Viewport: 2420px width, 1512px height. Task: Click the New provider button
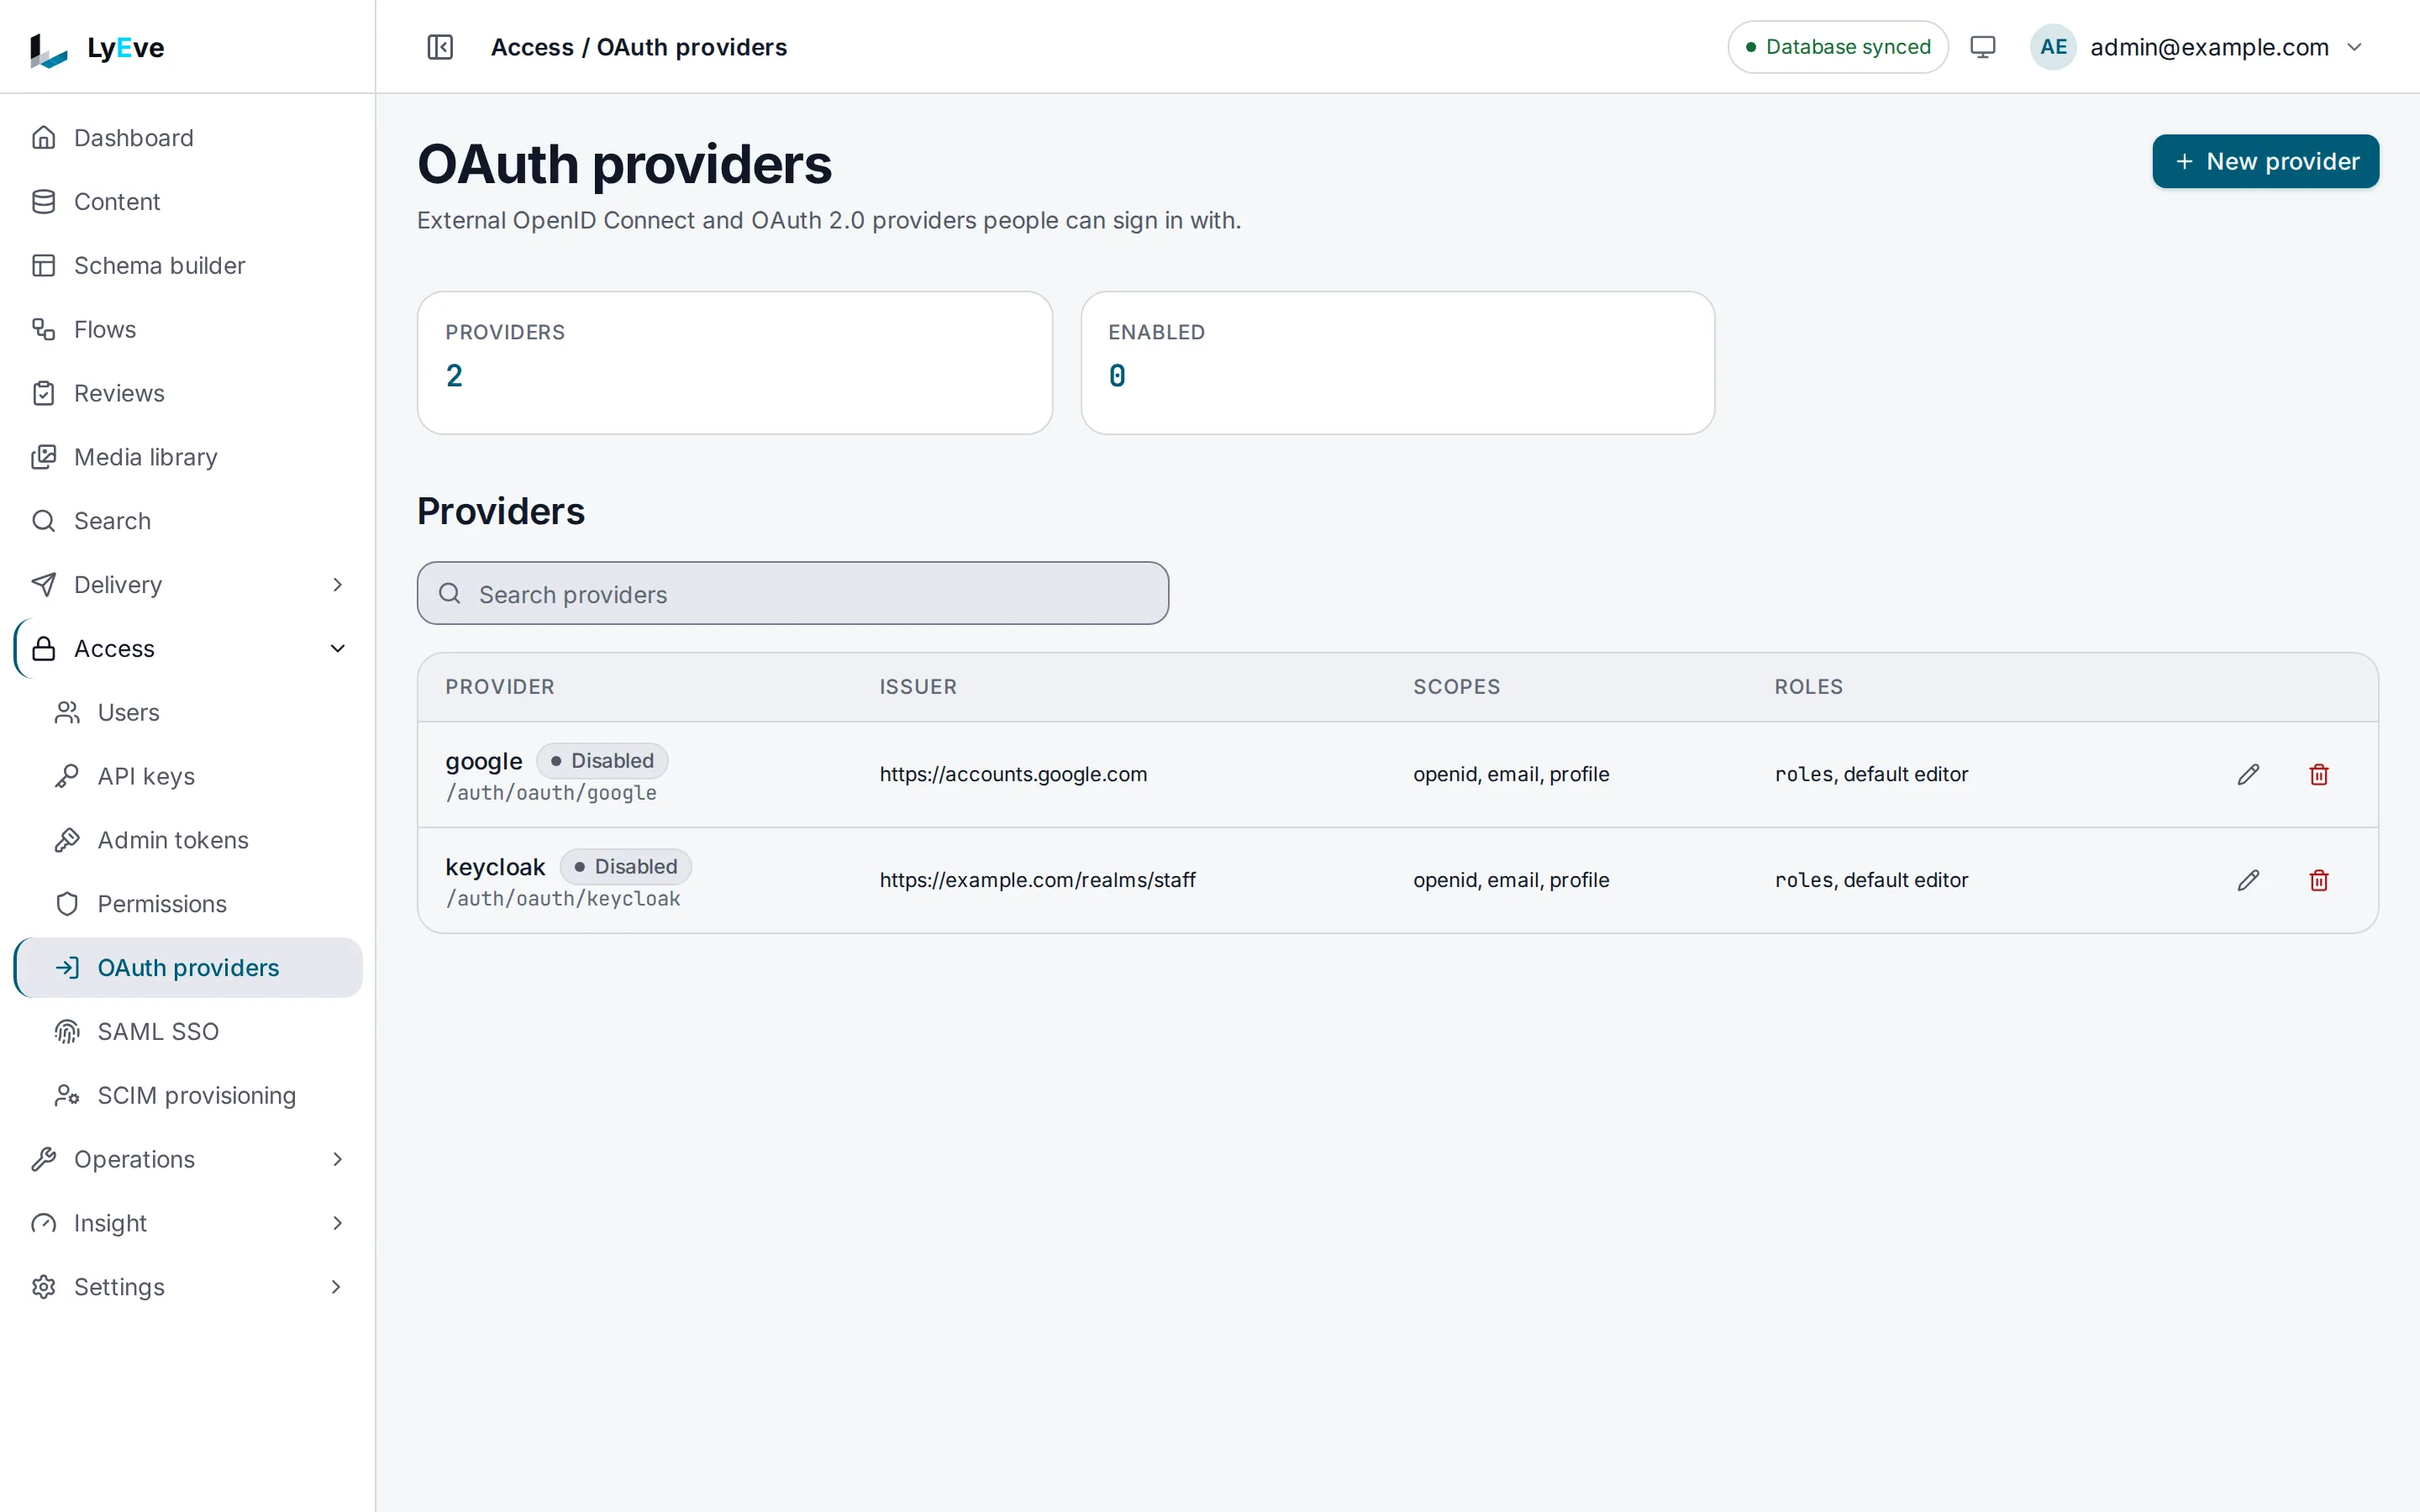point(2265,161)
